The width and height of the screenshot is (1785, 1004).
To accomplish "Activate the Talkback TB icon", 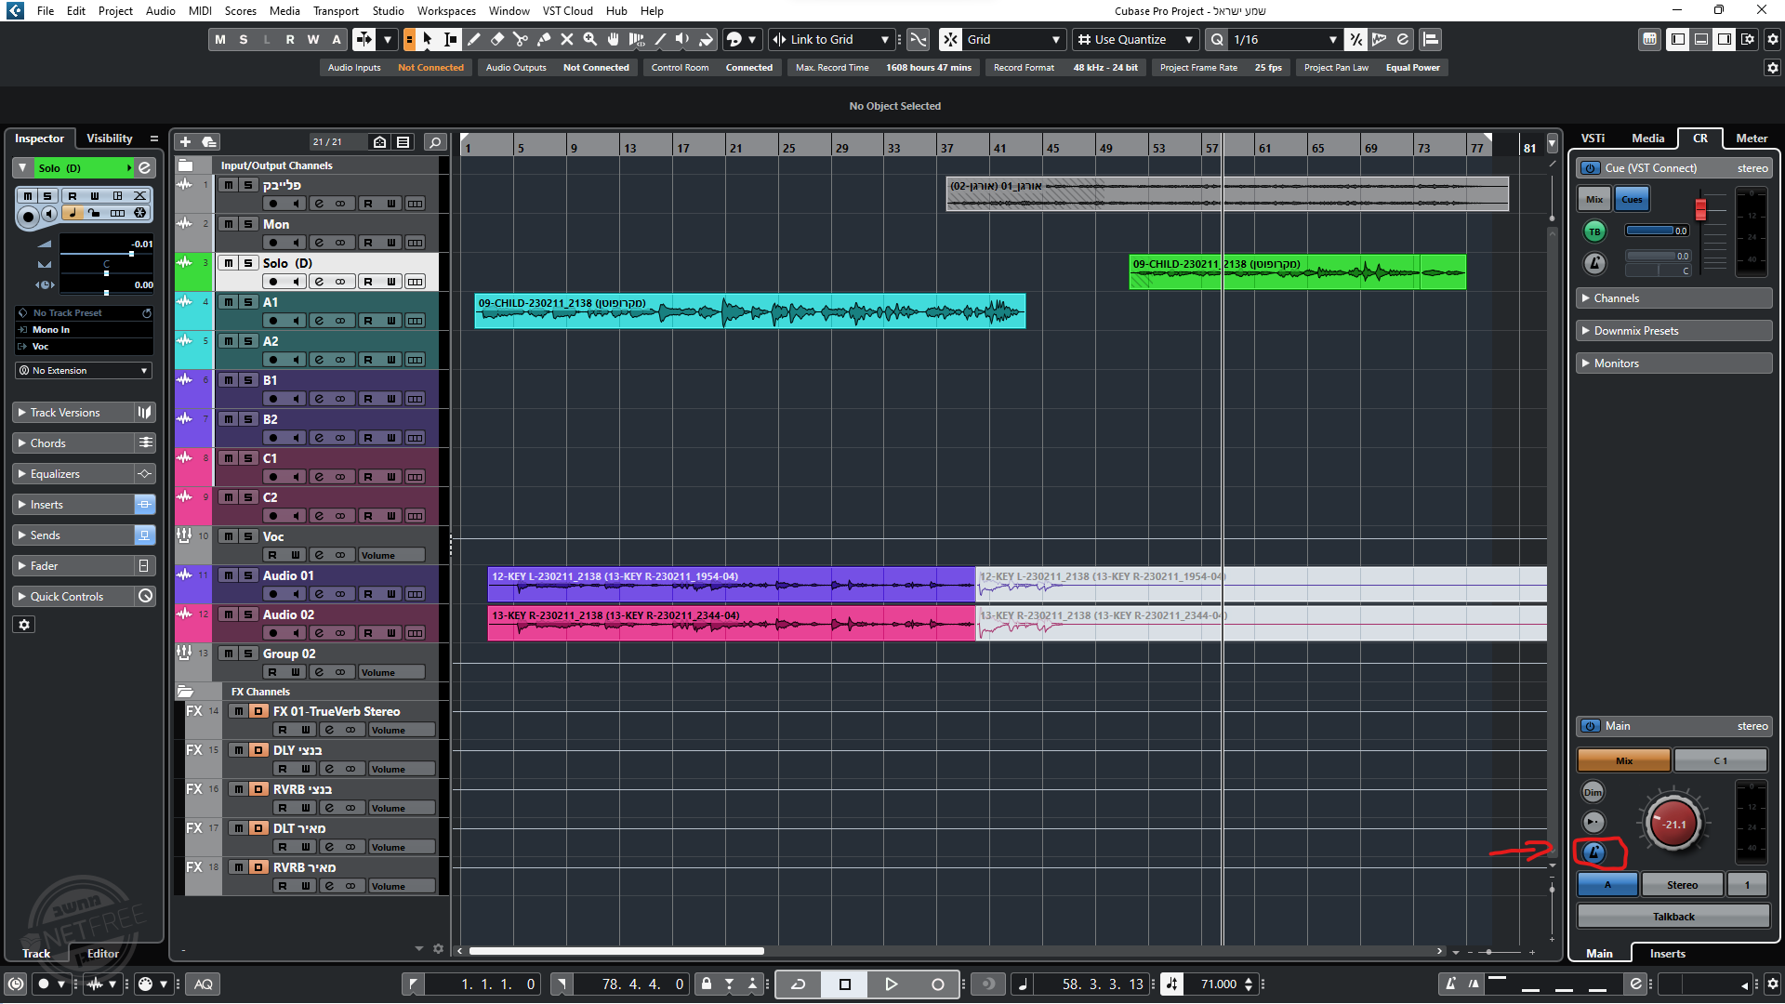I will [x=1594, y=231].
